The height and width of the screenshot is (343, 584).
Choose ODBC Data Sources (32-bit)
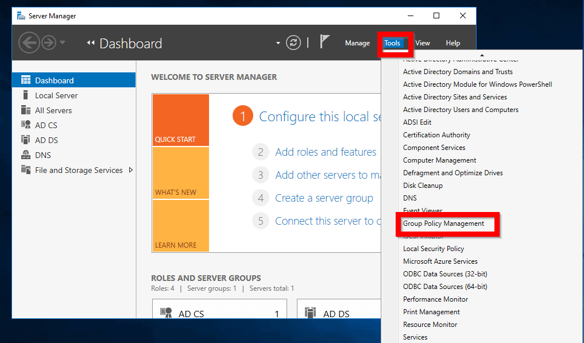445,274
